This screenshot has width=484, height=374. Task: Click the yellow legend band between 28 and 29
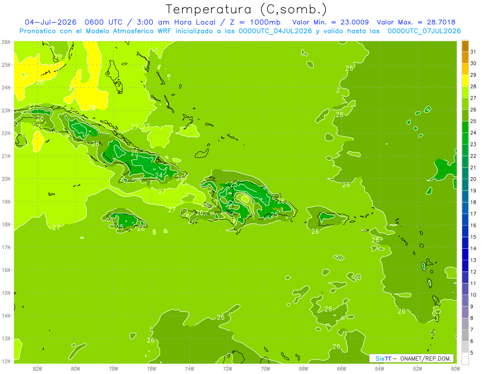coord(465,80)
